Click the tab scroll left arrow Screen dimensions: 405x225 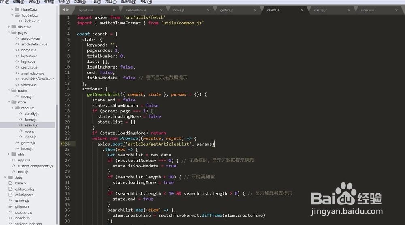pyautogui.click(x=64, y=10)
